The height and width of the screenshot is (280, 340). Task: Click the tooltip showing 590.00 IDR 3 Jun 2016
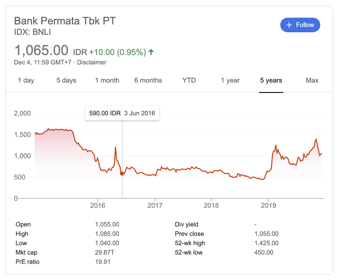(x=122, y=113)
